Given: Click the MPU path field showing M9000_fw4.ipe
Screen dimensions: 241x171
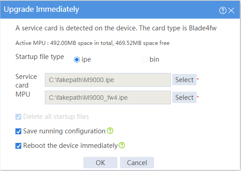Looking at the screenshot, I should point(108,98).
